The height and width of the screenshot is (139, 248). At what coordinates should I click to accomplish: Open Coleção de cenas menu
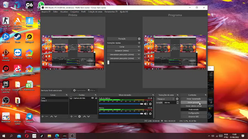(95, 12)
